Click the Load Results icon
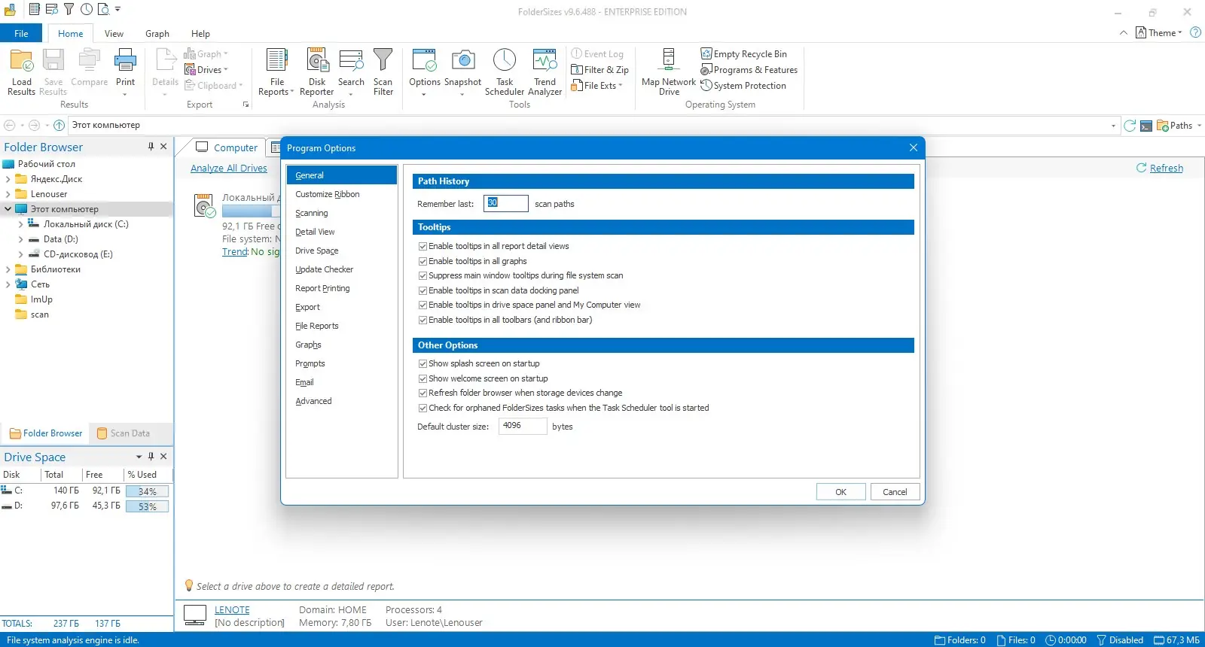The image size is (1205, 647). 21,62
